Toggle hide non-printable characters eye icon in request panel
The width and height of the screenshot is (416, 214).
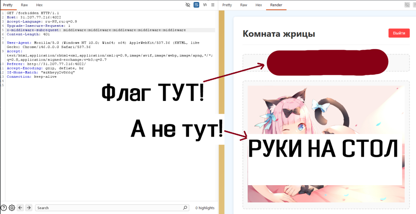coord(188,5)
